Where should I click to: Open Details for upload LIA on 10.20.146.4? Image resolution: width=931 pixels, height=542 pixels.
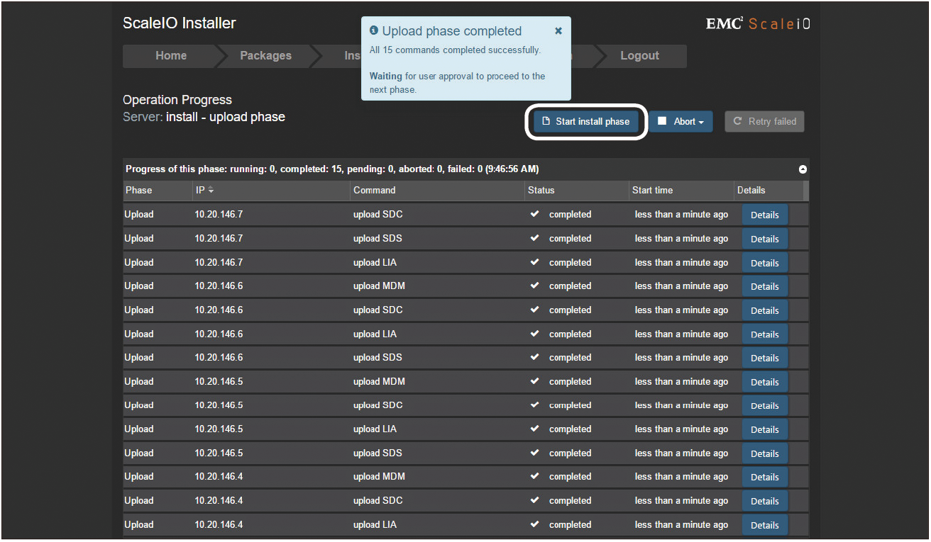point(765,525)
